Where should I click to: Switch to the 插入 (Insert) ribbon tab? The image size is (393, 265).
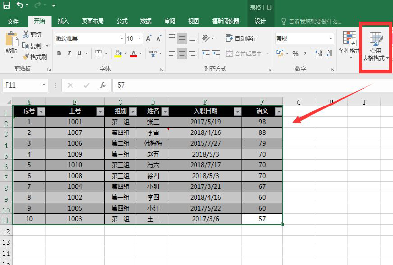tap(63, 21)
